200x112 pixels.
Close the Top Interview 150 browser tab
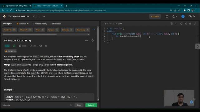pyautogui.click(x=30, y=6)
